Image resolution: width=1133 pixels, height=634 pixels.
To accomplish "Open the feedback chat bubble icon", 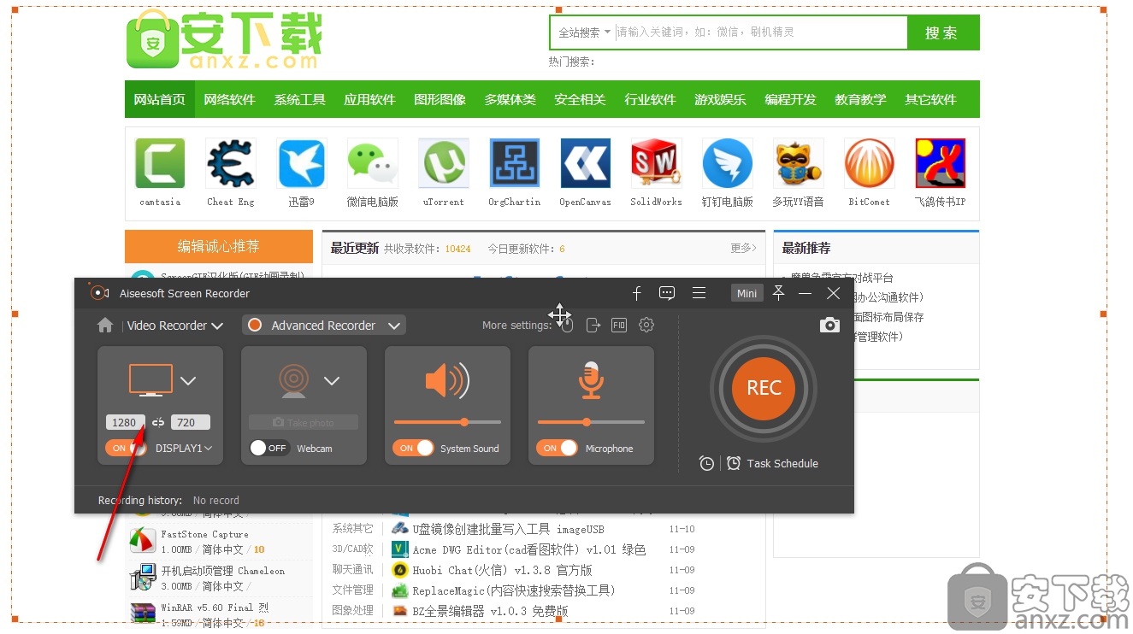I will 667,293.
